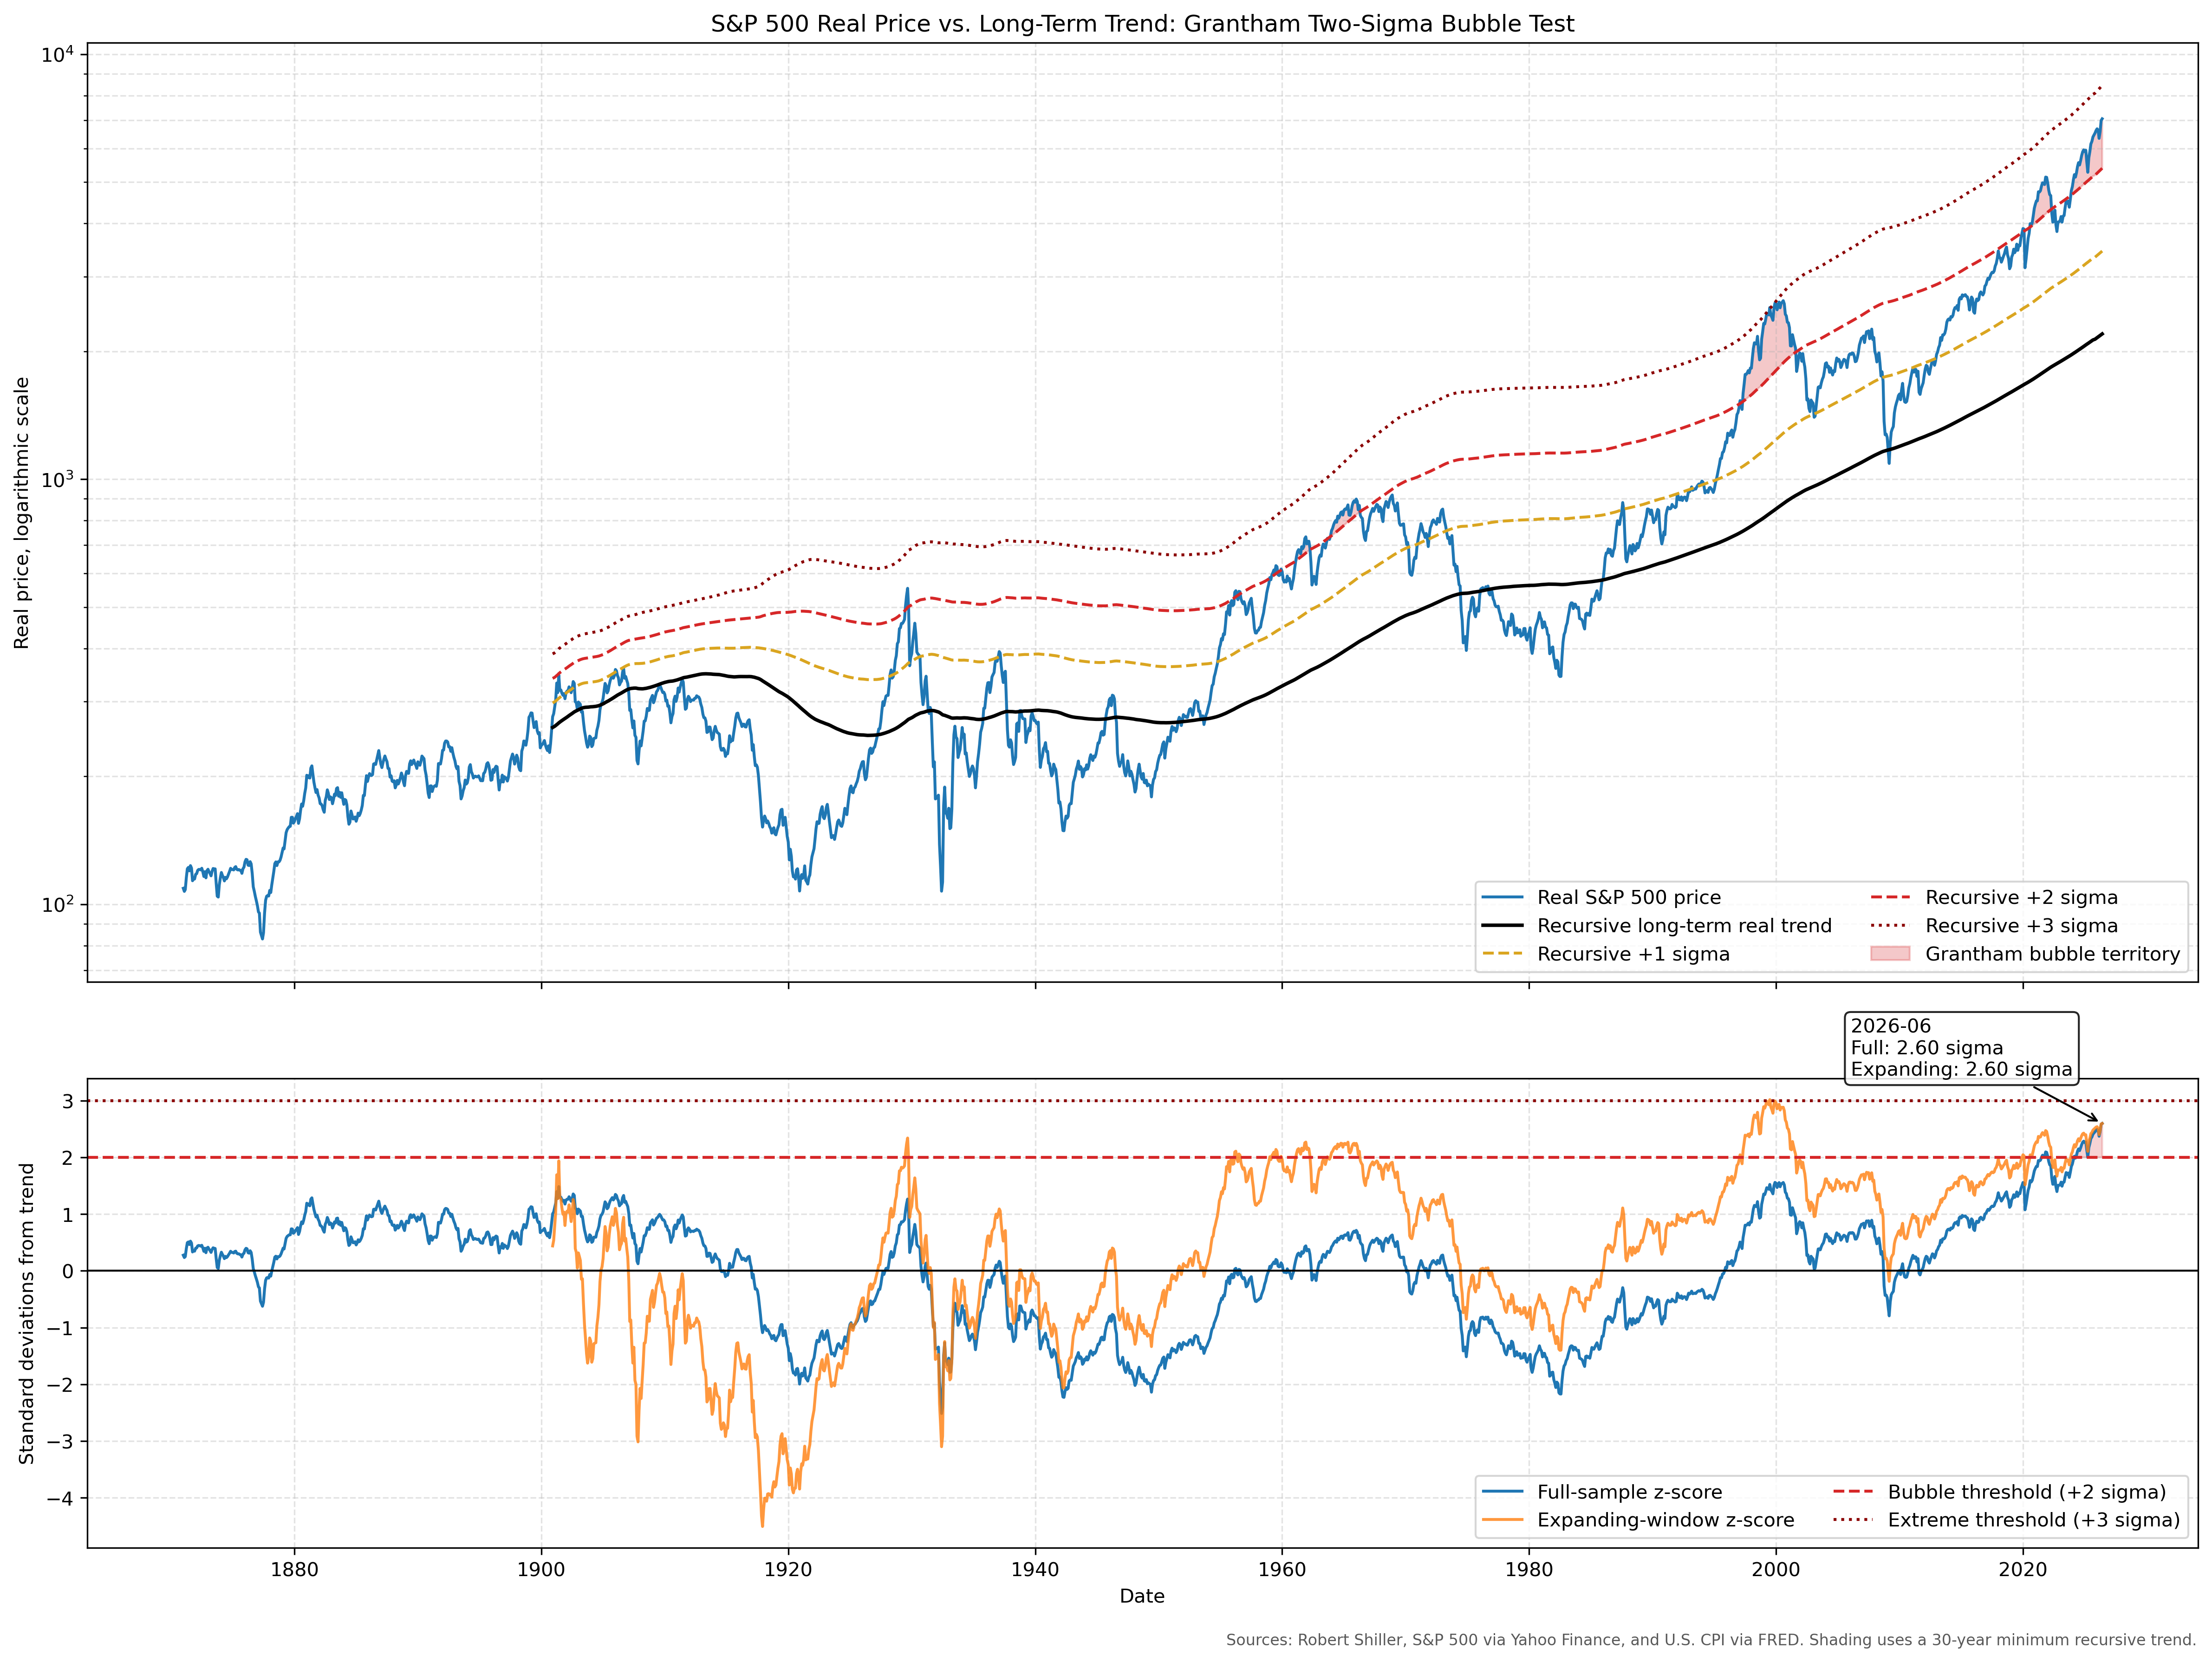Image resolution: width=2212 pixels, height=1662 pixels.
Task: Click the 10^2 tick label on upper chart
Action: pyautogui.click(x=58, y=905)
